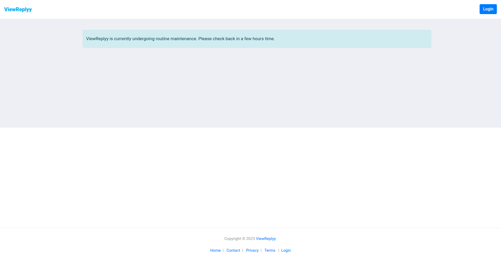The image size is (501, 259).
Task: Click the ViewReplyy brand name top left
Action: [17, 9]
